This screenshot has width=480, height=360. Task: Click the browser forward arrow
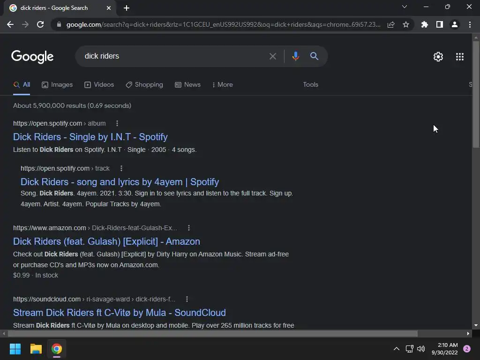click(x=25, y=24)
